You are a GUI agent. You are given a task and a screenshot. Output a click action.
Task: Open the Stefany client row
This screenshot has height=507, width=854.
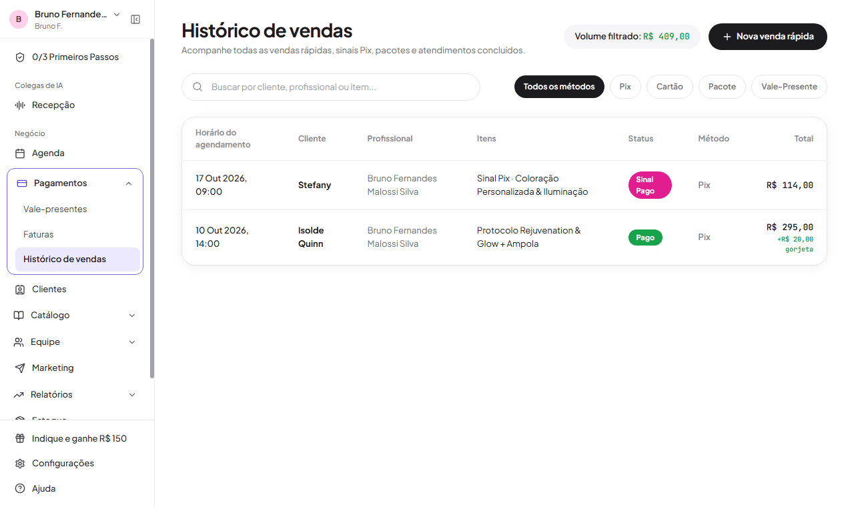504,185
